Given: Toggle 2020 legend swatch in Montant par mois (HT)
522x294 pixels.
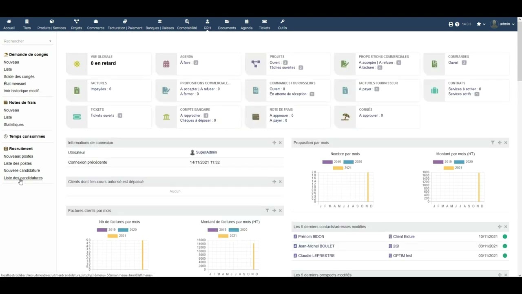Looking at the screenshot, I should (459, 162).
